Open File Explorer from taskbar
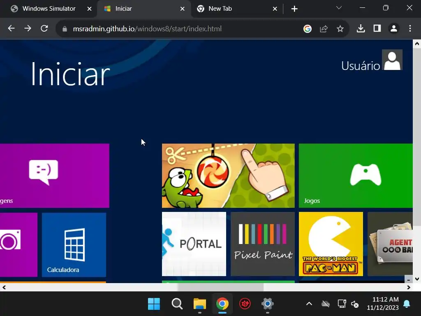Screen dimensions: 421x316 click(200, 304)
